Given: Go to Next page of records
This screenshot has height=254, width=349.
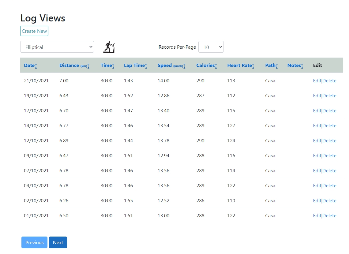Looking at the screenshot, I should pos(58,242).
